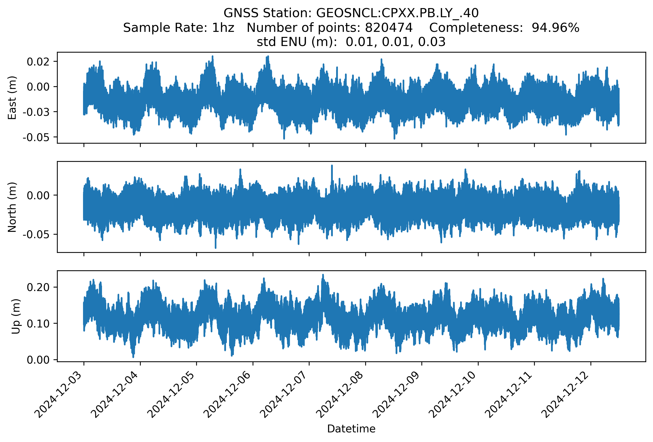The width and height of the screenshot is (653, 442).
Task: Click the std ENU values line
Action: [351, 42]
